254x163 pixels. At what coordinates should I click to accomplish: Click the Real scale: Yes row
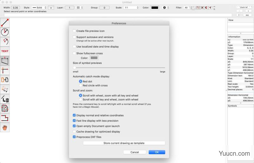tap(241, 84)
